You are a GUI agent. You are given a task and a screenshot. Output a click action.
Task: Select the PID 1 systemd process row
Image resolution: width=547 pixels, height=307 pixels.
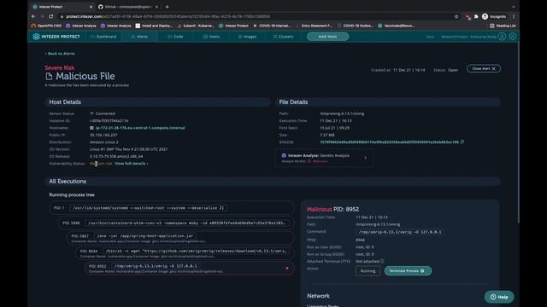point(172,208)
